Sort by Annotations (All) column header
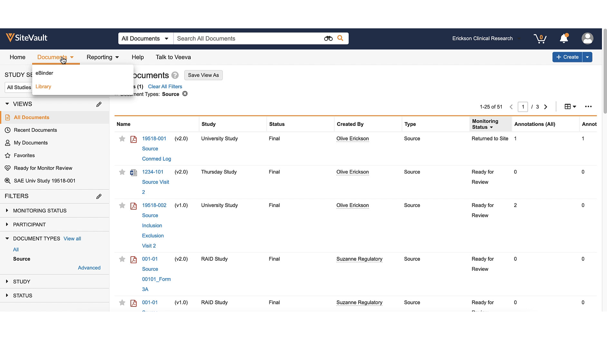The image size is (607, 340). click(535, 124)
